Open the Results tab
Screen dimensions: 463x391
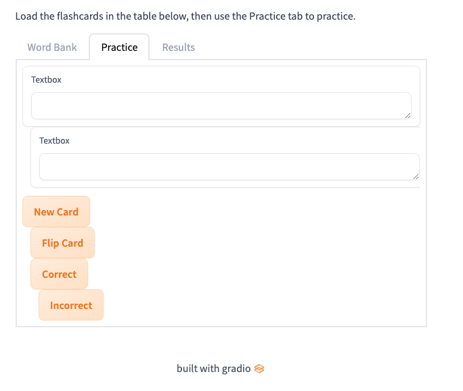point(178,47)
